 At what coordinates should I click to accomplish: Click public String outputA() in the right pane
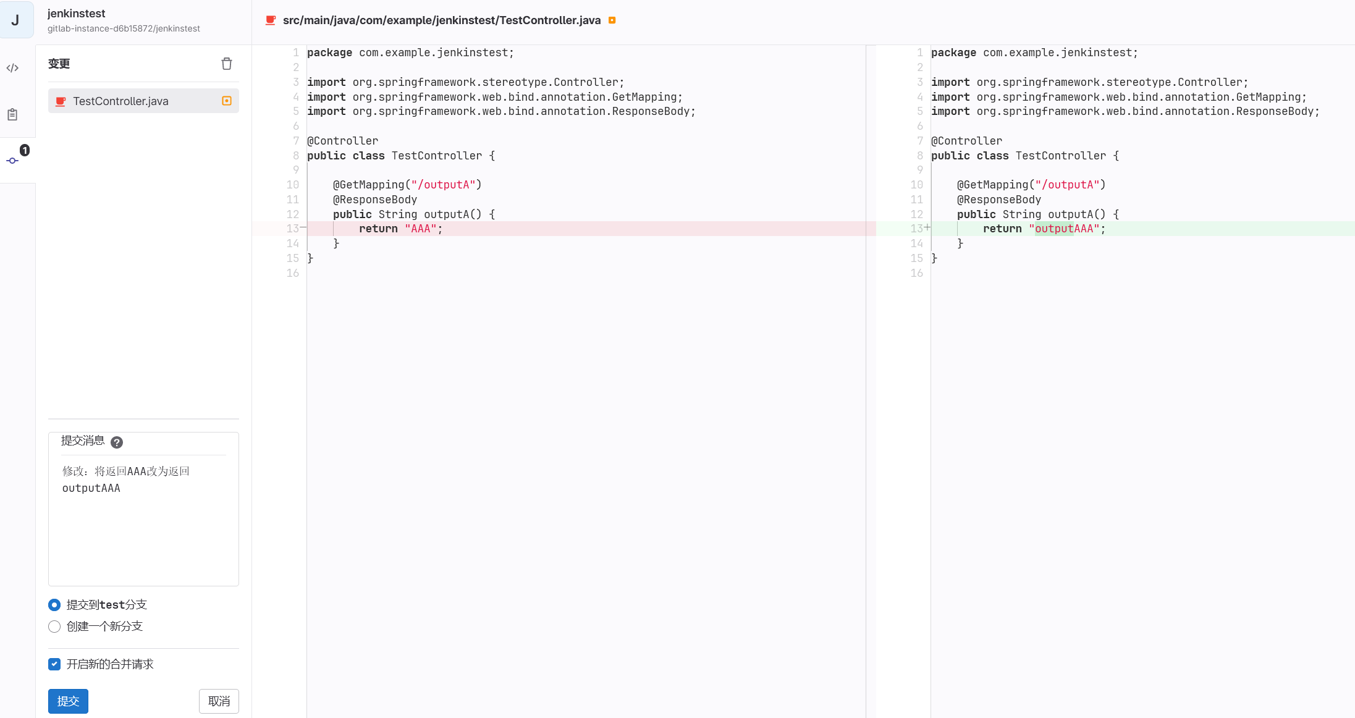(x=1038, y=214)
